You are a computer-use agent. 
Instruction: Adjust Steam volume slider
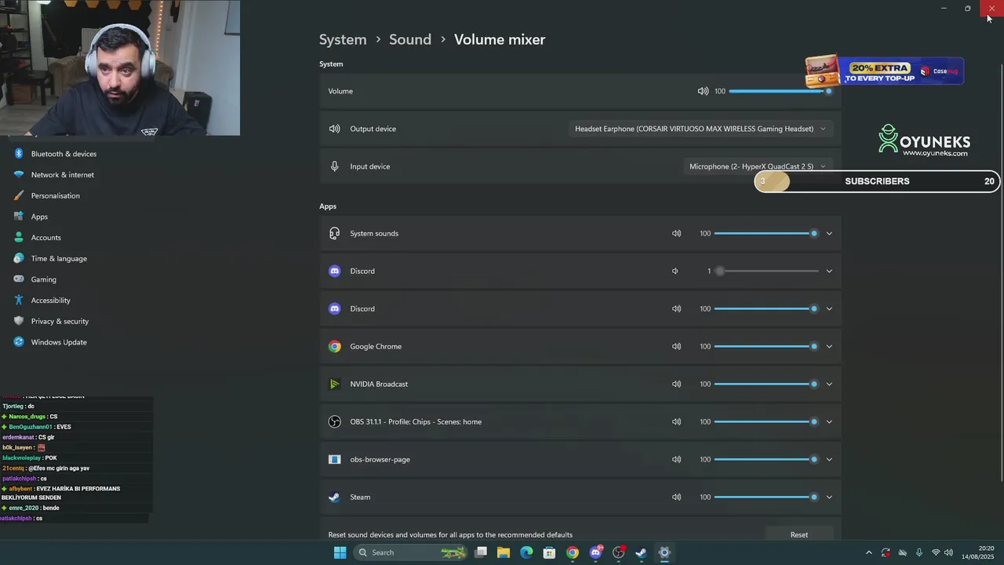pyautogui.click(x=766, y=497)
